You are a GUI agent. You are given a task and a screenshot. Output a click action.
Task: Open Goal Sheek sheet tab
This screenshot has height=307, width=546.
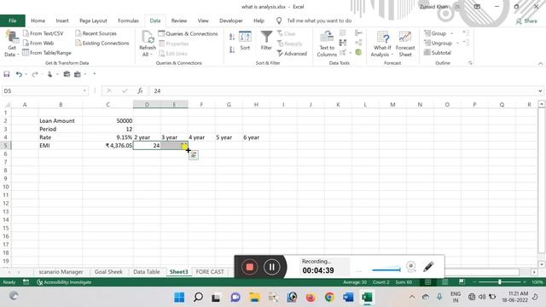[x=108, y=272]
